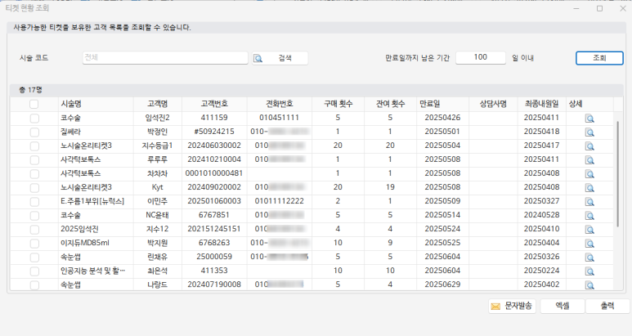Check the 차차차 row checkbox
Image resolution: width=632 pixels, height=336 pixels.
[34, 173]
